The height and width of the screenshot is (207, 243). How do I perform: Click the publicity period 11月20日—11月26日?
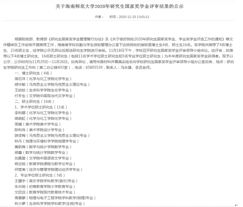pos(50,62)
